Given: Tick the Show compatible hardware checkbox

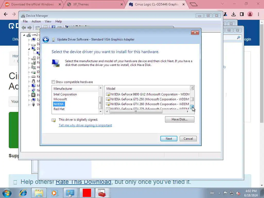Looking at the screenshot, I should pyautogui.click(x=53, y=82).
